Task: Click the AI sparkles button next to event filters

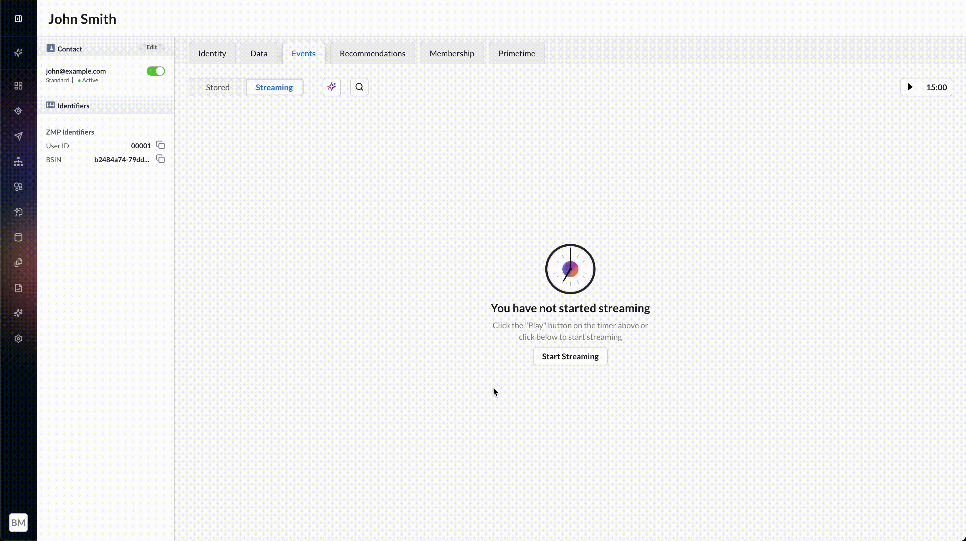Action: point(331,87)
